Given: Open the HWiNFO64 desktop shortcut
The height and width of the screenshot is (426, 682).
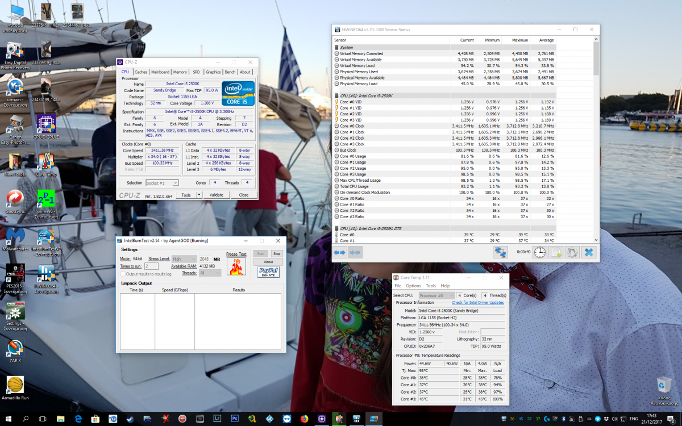Looking at the screenshot, I should 46,278.
